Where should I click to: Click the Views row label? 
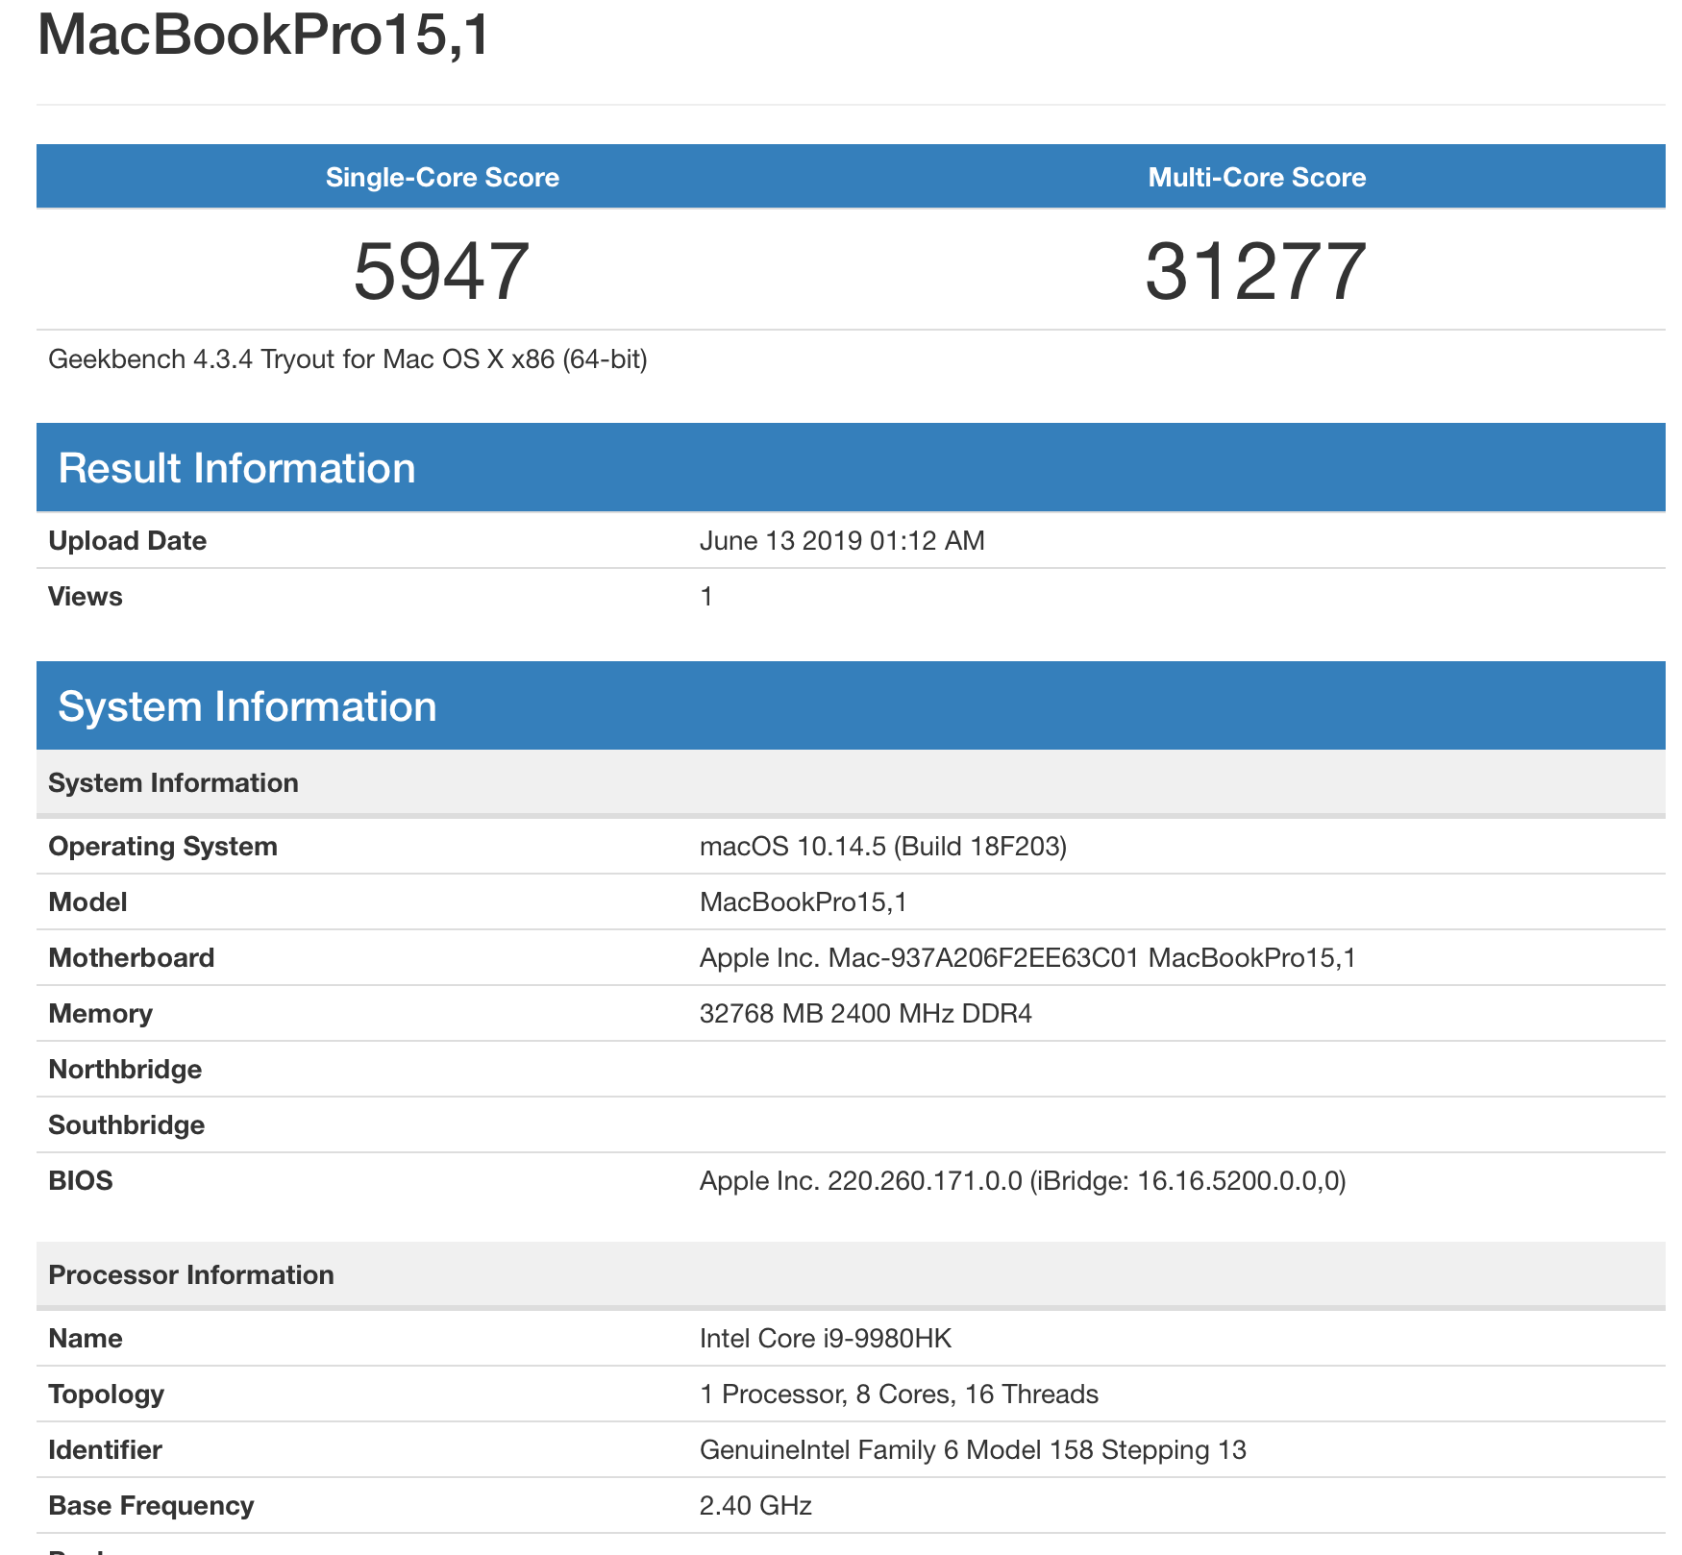[86, 597]
